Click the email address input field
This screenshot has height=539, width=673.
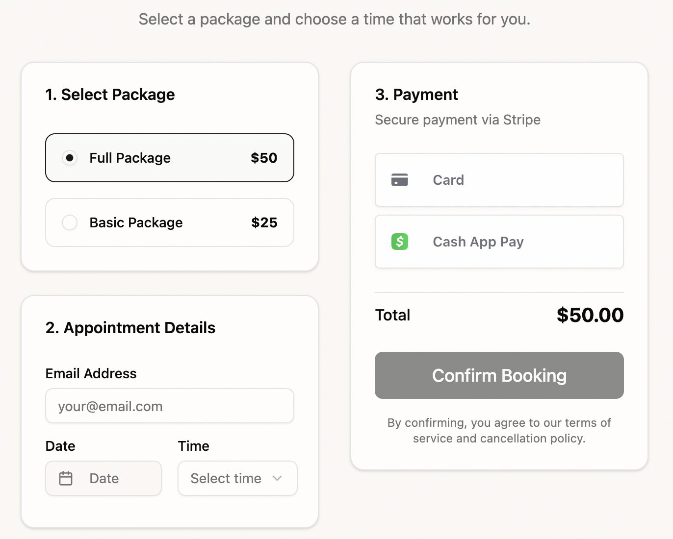pyautogui.click(x=169, y=406)
